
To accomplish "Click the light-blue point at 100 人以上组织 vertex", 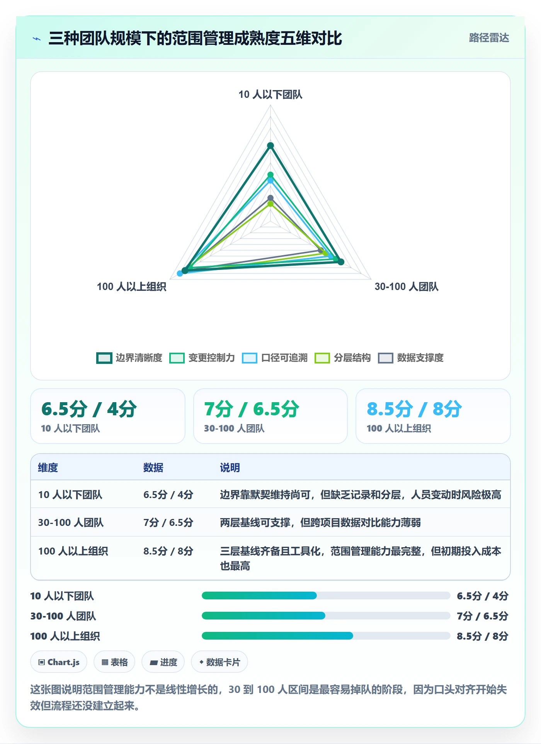I will pos(180,273).
